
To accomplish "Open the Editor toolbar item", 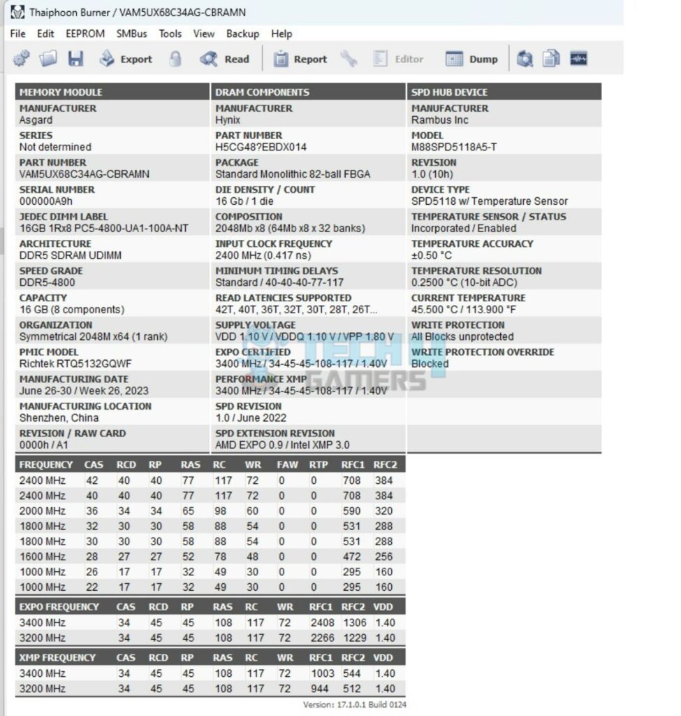I will [x=398, y=59].
